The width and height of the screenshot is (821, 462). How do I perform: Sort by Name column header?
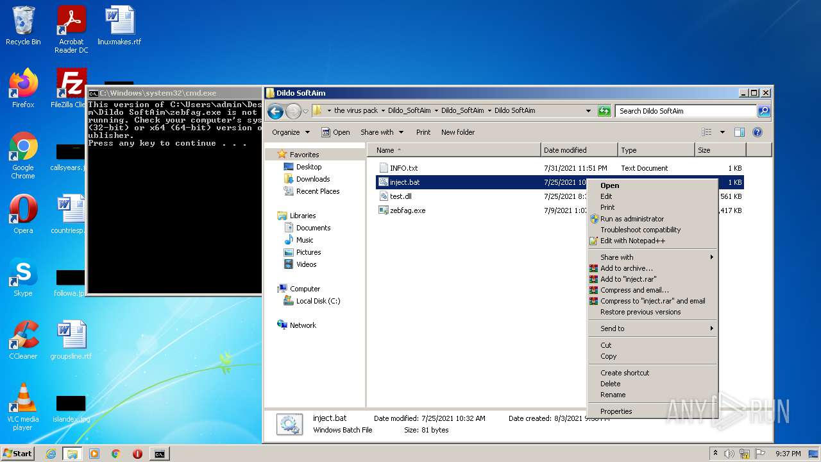point(454,150)
